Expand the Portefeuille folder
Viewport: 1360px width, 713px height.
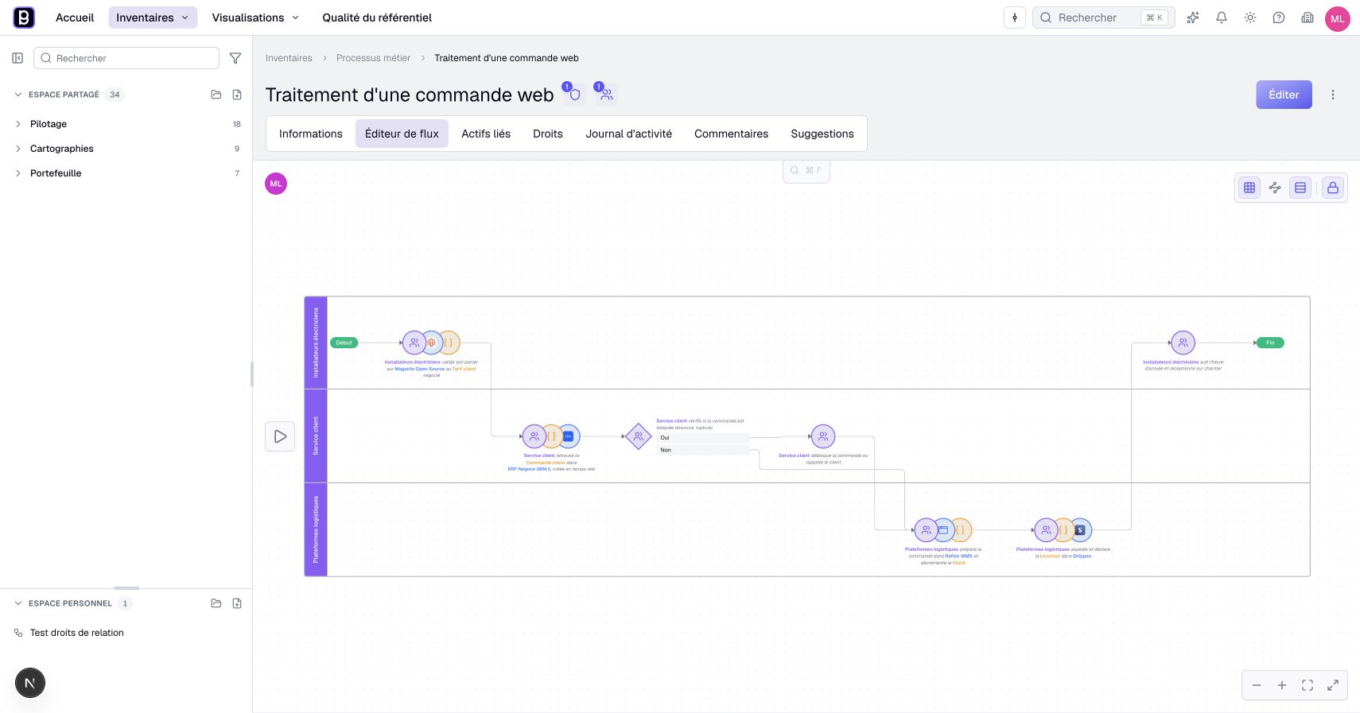18,173
